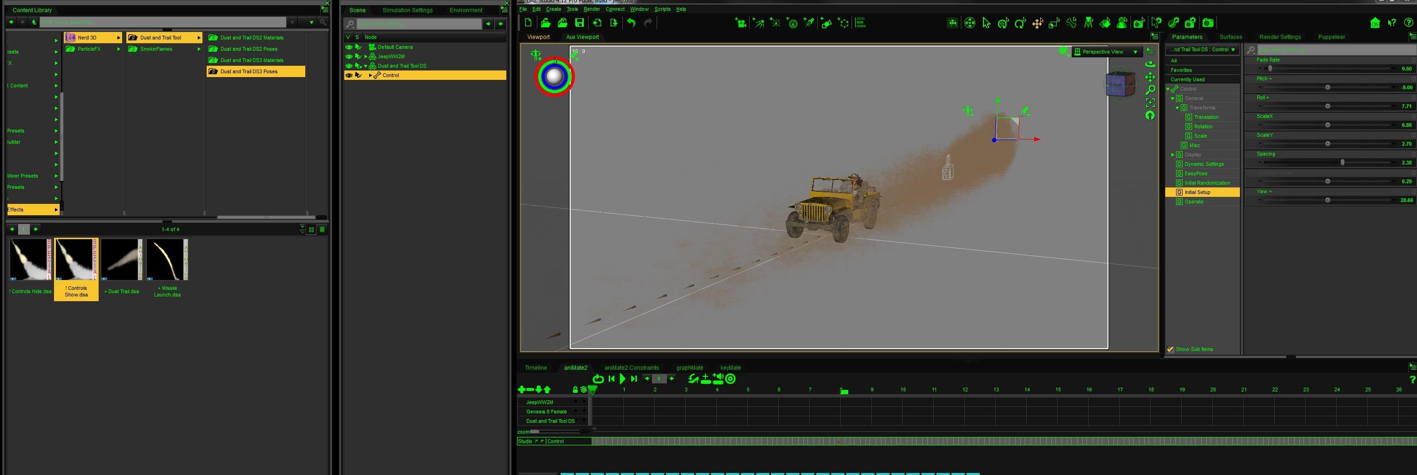Create a new camera with the toolbar icon
The image size is (1417, 475).
(x=740, y=23)
